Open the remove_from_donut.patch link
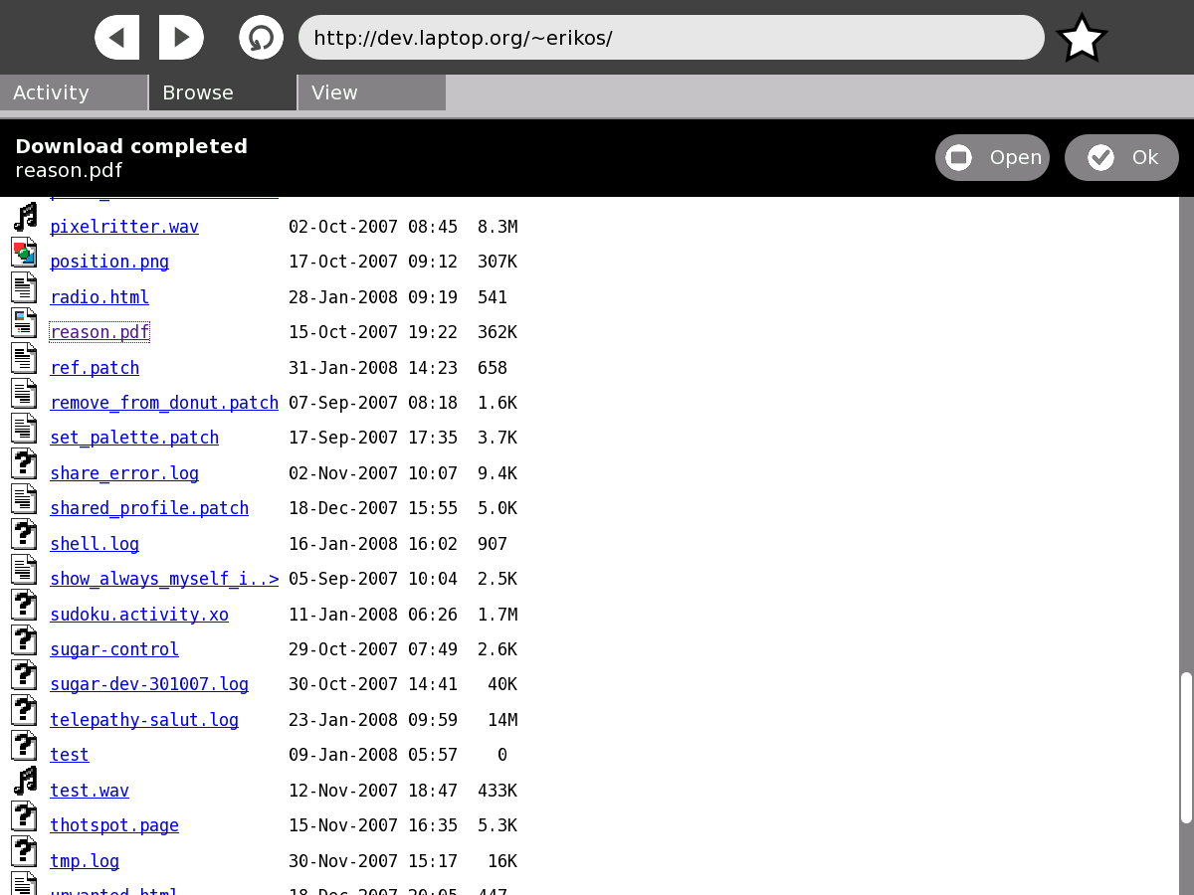This screenshot has height=895, width=1194. point(164,403)
